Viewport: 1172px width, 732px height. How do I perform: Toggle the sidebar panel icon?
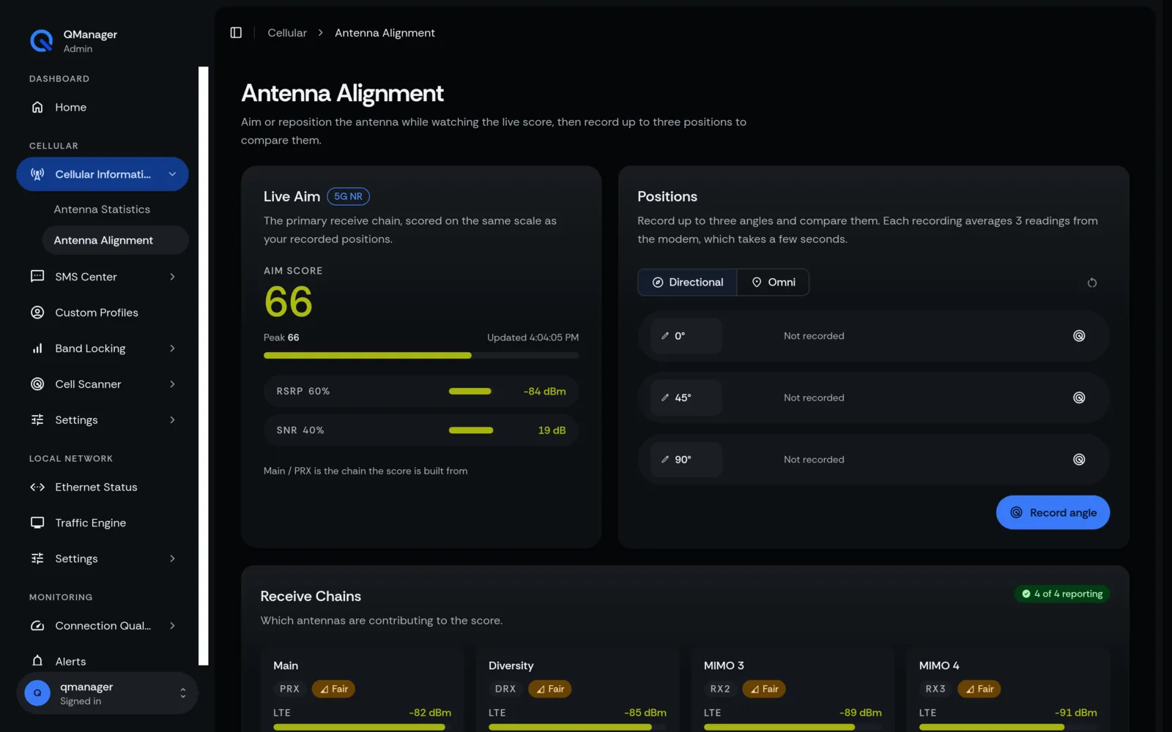point(236,33)
